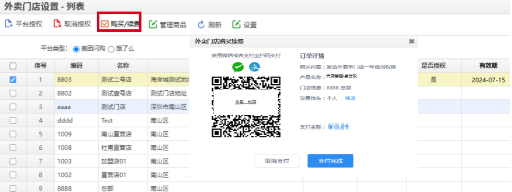Check the 测试门店 row checkbox
The height and width of the screenshot is (192, 512).
pyautogui.click(x=13, y=107)
